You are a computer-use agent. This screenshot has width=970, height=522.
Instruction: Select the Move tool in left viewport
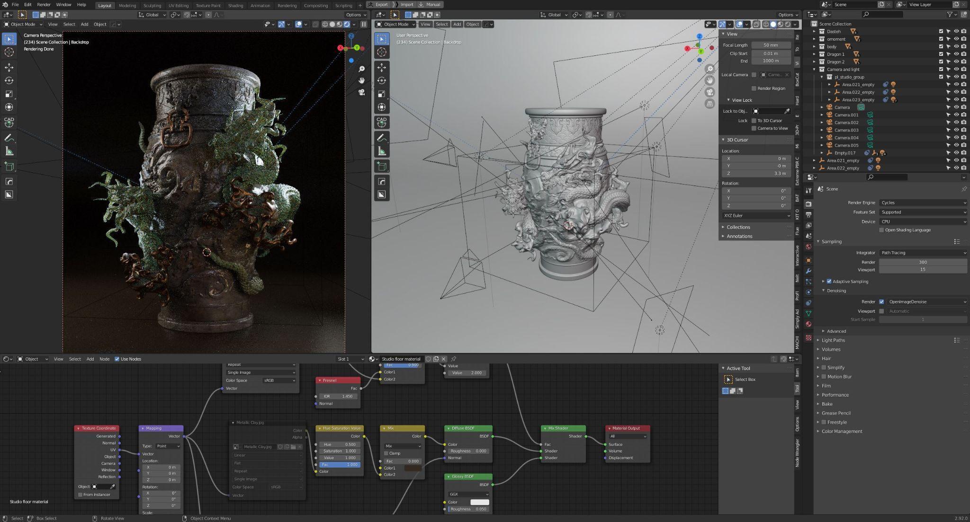pyautogui.click(x=9, y=68)
